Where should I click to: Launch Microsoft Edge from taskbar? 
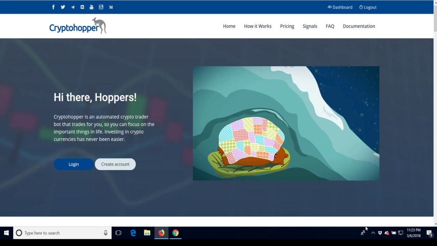(x=133, y=233)
